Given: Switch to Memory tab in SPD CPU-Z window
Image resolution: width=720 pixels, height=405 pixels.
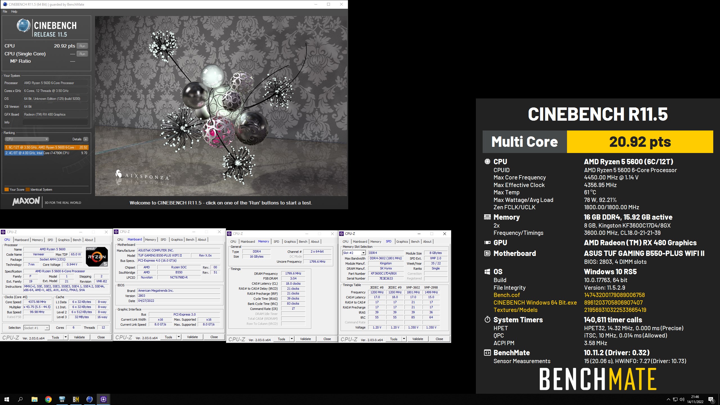Looking at the screenshot, I should 376,242.
